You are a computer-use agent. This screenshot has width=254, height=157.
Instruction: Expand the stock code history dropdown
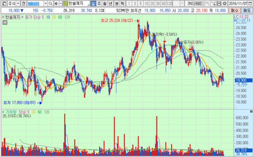pyautogui.click(x=45, y=3)
